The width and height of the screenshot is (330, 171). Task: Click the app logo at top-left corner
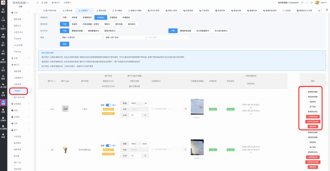coord(3,3)
